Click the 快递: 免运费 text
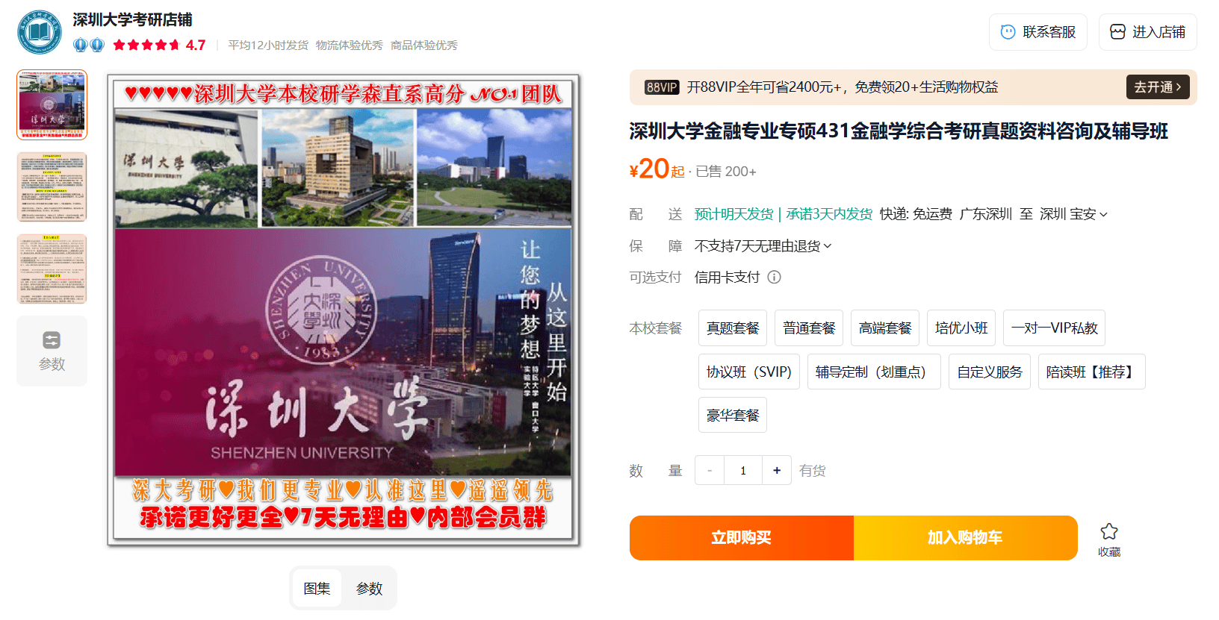 (916, 214)
